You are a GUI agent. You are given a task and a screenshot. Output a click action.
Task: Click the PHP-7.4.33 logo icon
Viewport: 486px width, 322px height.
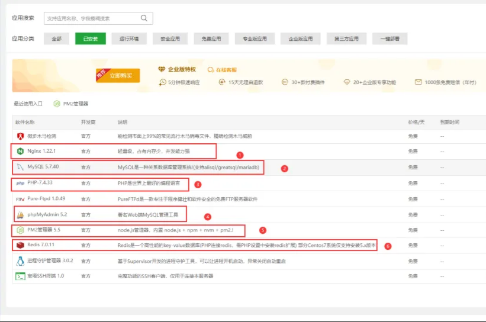[21, 183]
